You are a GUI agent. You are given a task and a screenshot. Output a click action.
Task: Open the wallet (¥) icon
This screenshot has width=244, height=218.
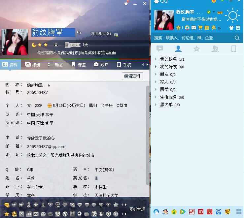207,28
